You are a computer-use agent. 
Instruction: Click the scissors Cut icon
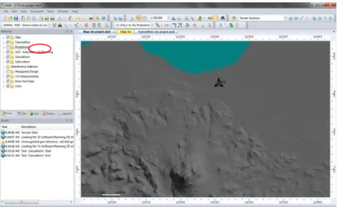60,18
